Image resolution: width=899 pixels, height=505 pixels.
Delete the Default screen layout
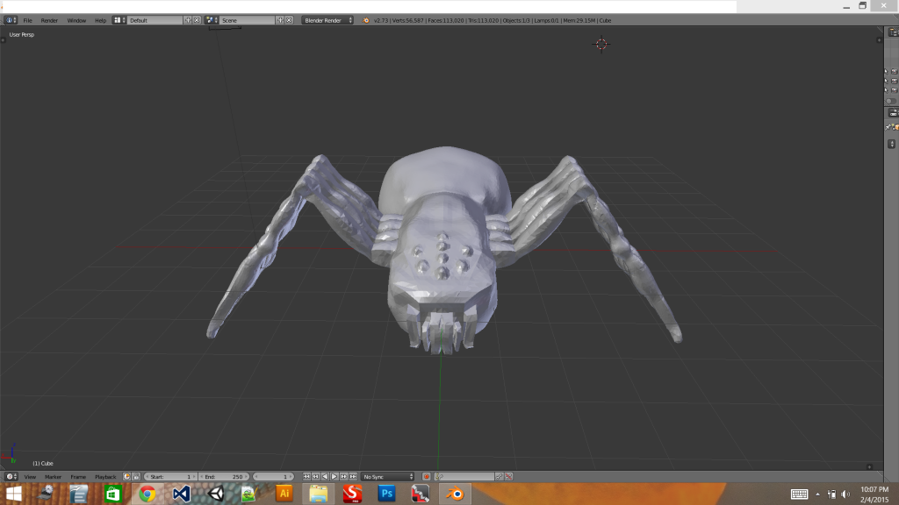pos(197,20)
